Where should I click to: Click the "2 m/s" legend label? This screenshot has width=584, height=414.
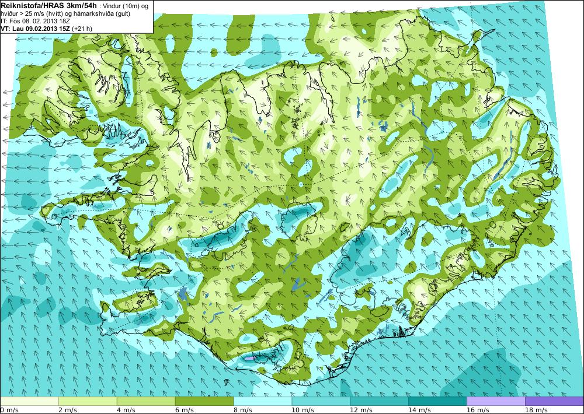click(x=67, y=410)
